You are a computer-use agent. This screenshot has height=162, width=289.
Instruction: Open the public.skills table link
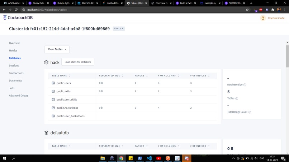click(x=63, y=92)
